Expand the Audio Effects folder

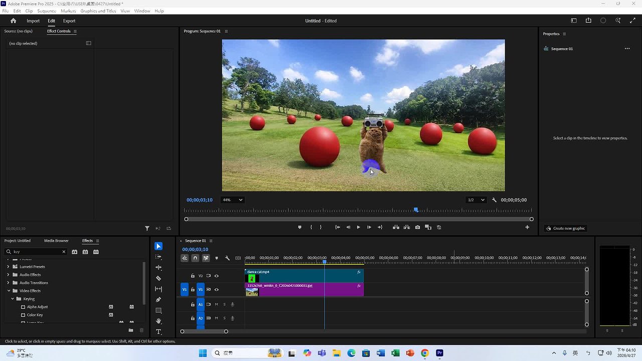pos(9,275)
